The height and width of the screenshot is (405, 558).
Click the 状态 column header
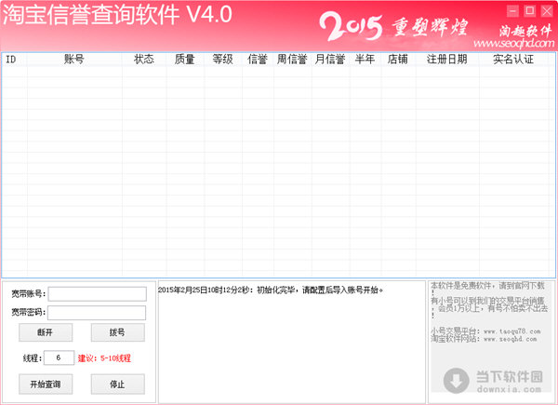pos(144,60)
